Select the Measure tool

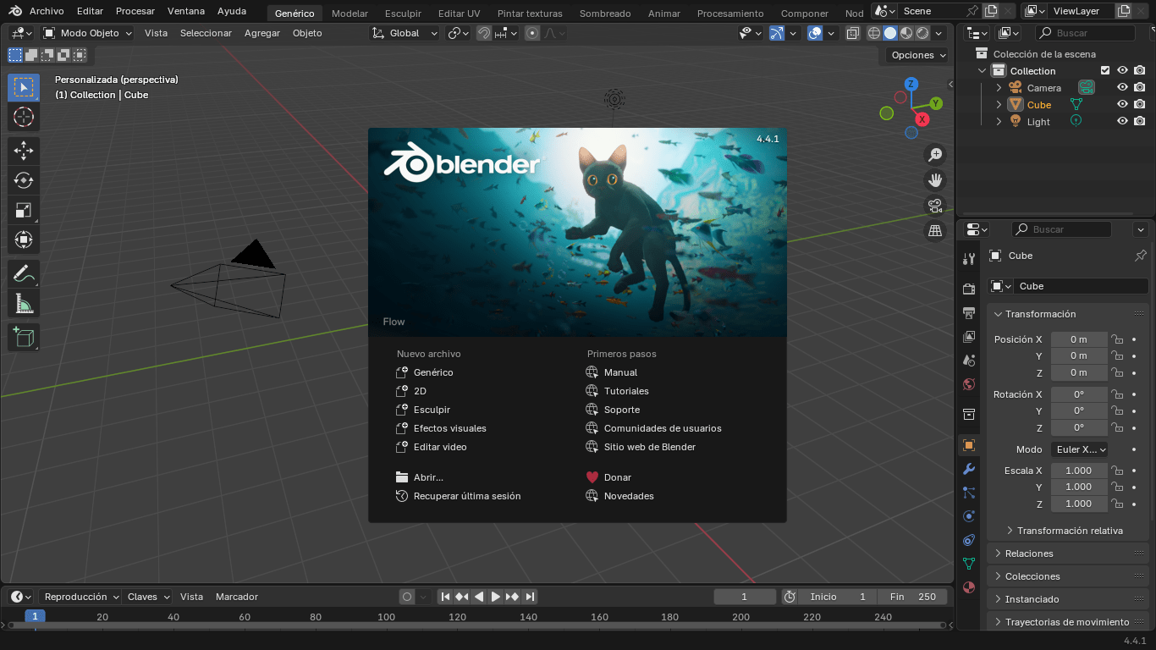[x=24, y=304]
